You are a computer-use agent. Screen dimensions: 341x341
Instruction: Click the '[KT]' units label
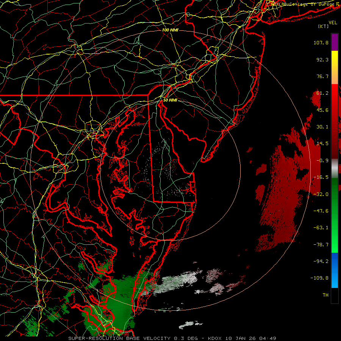324,26
